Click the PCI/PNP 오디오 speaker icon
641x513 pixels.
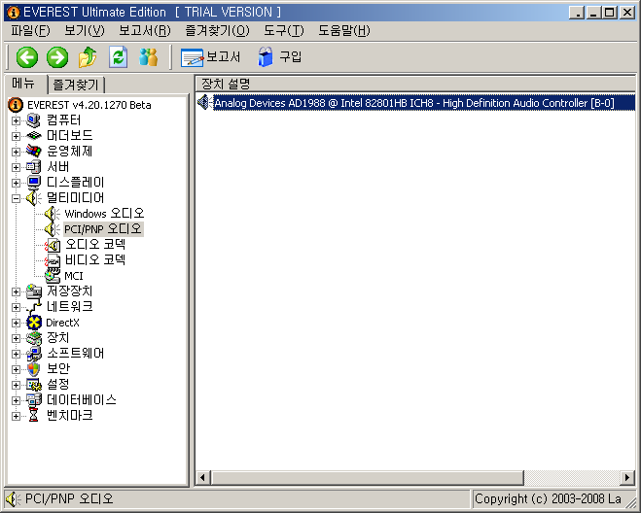(52, 229)
